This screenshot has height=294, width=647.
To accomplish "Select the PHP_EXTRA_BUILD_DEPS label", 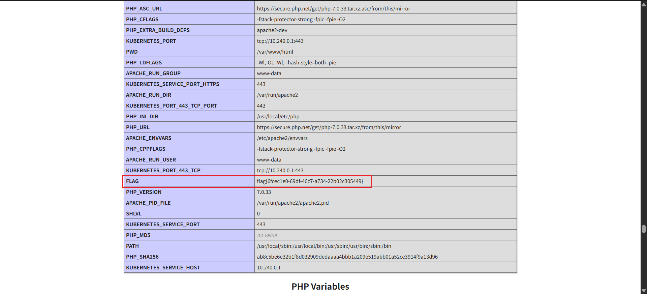I will pyautogui.click(x=158, y=30).
